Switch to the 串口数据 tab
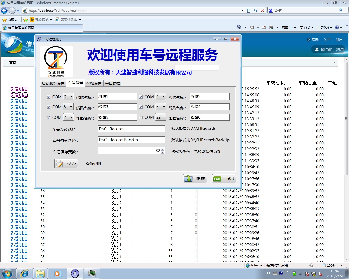The image size is (349, 279). [113, 83]
